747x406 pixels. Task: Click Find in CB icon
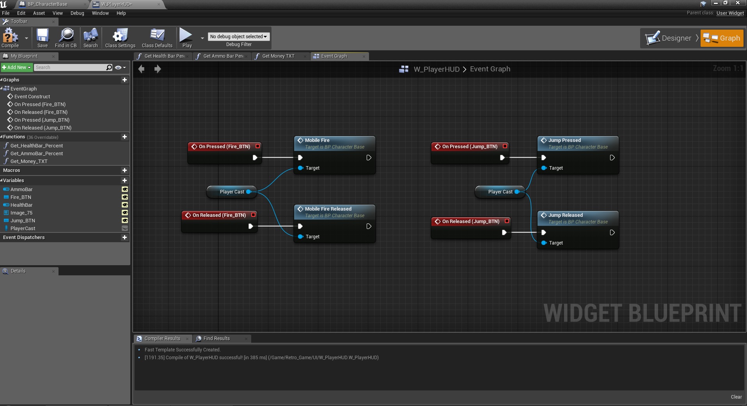tap(66, 38)
